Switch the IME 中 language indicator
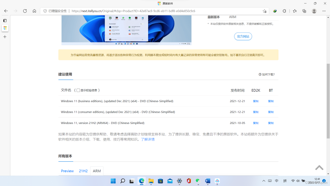This screenshot has height=186, width=330. click(277, 181)
